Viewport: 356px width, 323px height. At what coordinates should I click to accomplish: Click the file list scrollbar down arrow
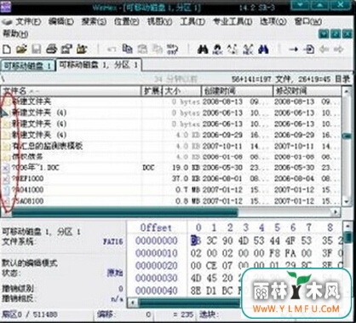coord(347,201)
